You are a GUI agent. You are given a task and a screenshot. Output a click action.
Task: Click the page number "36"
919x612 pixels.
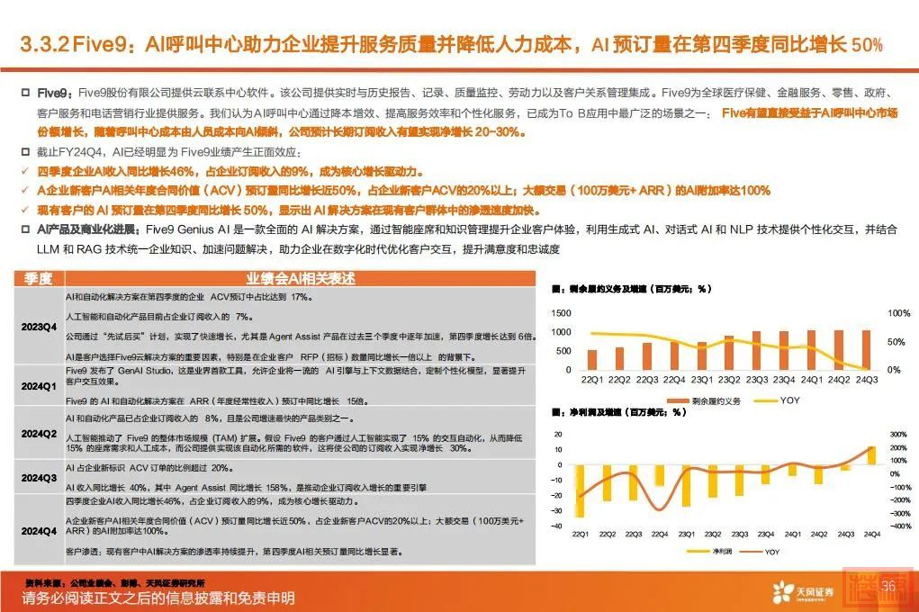click(888, 586)
